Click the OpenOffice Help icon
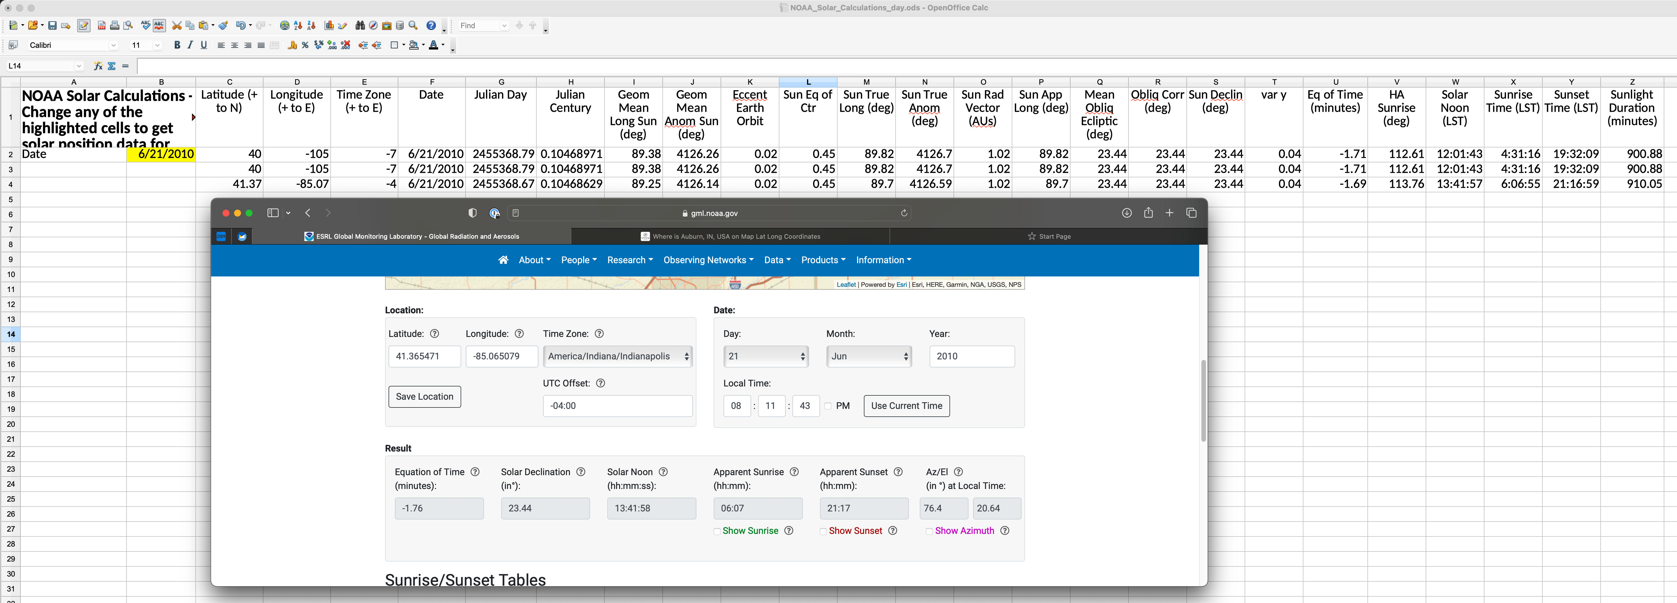Screen dimensions: 1677x603 (431, 25)
